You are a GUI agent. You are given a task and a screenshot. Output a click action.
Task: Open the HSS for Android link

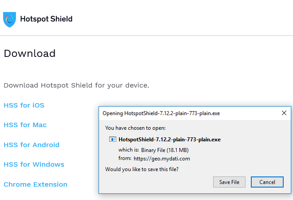tap(32, 145)
